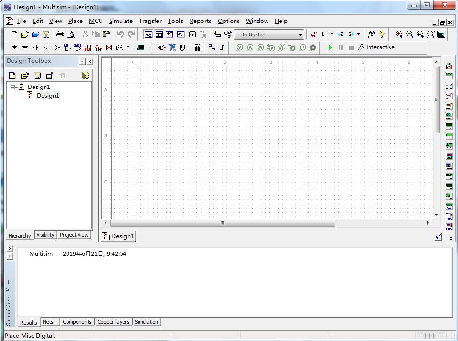Viewport: 458px width, 341px height.
Task: Click the gear probe settings icon
Action: click(313, 48)
